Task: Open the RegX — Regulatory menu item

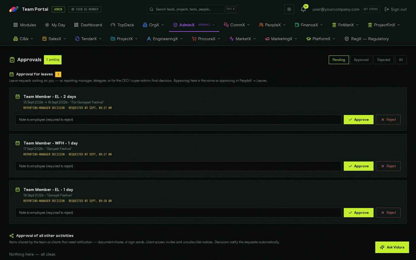Action: (x=366, y=39)
